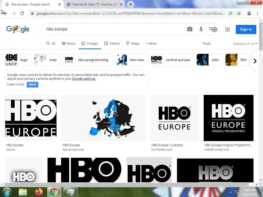Screen dimensions: 263x197
Task: Bookmark this page with the star icon
Action: point(239,13)
